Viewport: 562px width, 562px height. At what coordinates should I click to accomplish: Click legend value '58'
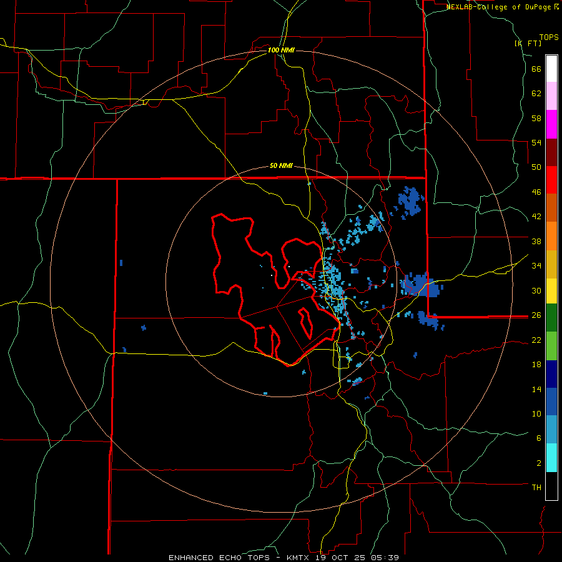[x=536, y=118]
